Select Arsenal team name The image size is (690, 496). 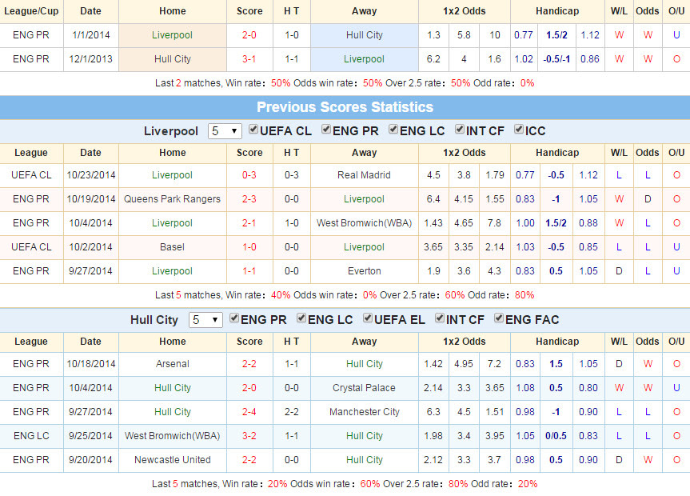(173, 364)
